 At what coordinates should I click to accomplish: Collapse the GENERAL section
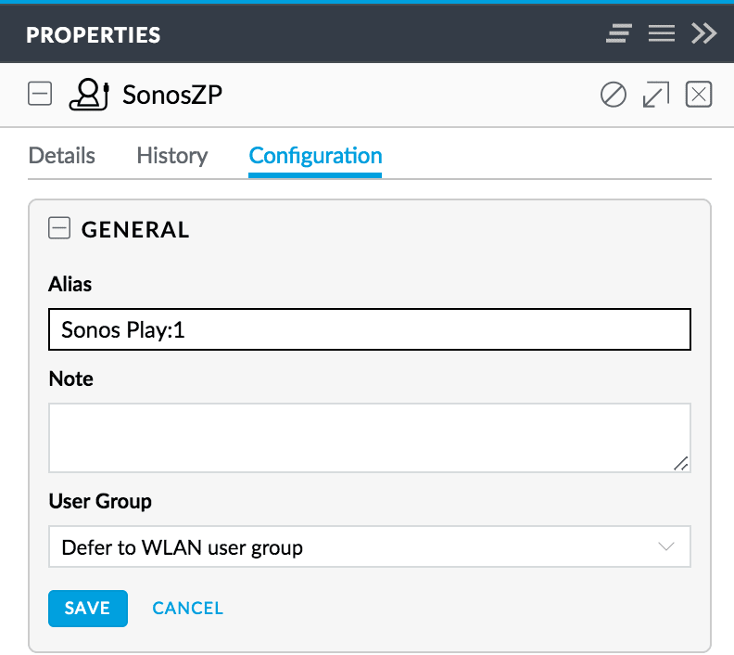(x=59, y=227)
